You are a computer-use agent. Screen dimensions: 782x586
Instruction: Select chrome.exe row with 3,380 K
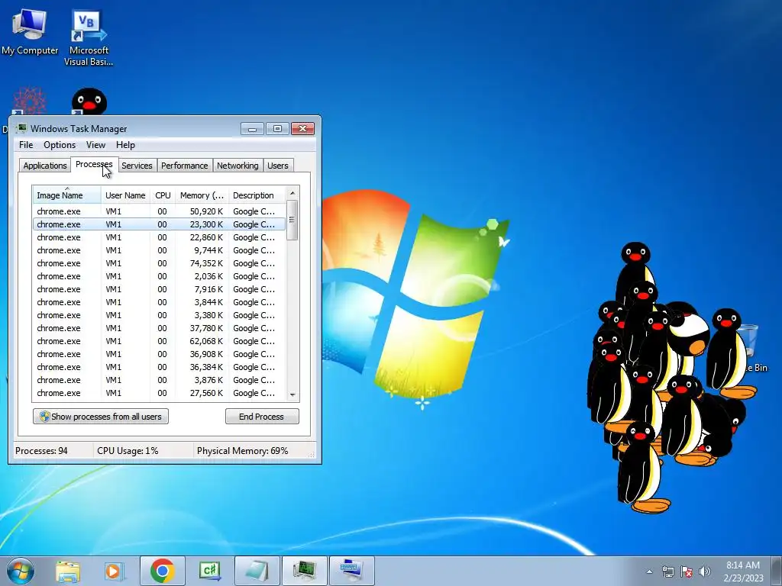(160, 315)
